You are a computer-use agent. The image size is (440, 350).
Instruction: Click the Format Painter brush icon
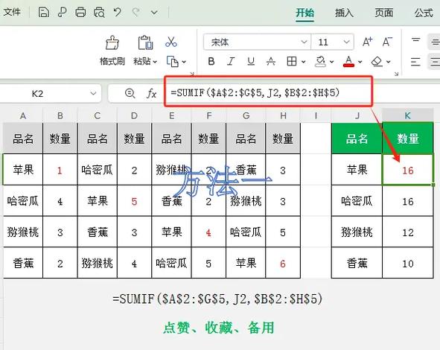pyautogui.click(x=112, y=42)
